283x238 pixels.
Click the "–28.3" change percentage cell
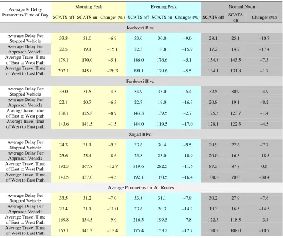pyautogui.click(x=112, y=71)
